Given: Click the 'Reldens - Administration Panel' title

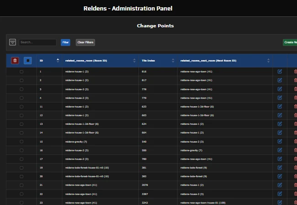Looking at the screenshot, I should tap(128, 8).
